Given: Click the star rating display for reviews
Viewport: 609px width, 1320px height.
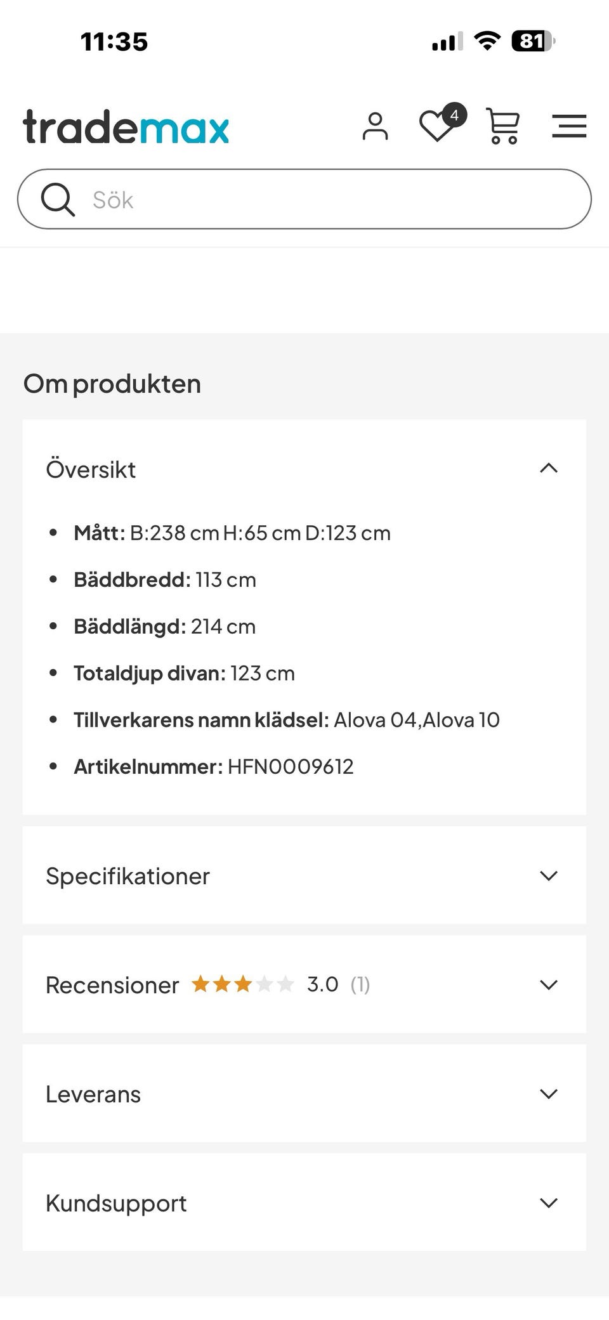Looking at the screenshot, I should click(242, 984).
